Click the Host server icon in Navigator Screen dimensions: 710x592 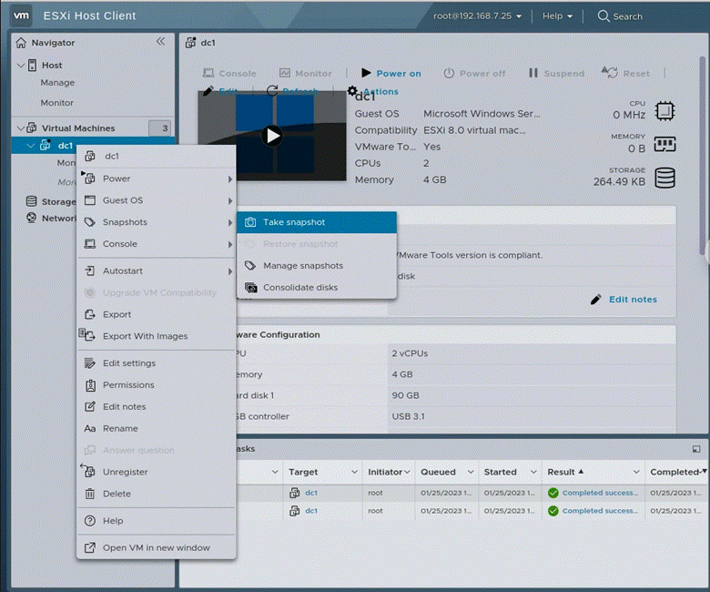[32, 66]
